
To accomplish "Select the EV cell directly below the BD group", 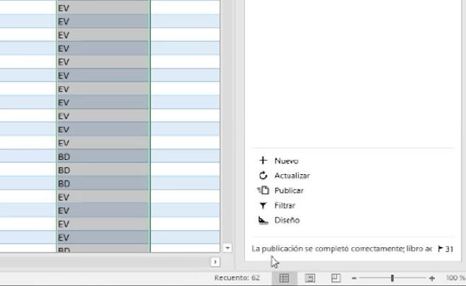I will pyautogui.click(x=103, y=197).
